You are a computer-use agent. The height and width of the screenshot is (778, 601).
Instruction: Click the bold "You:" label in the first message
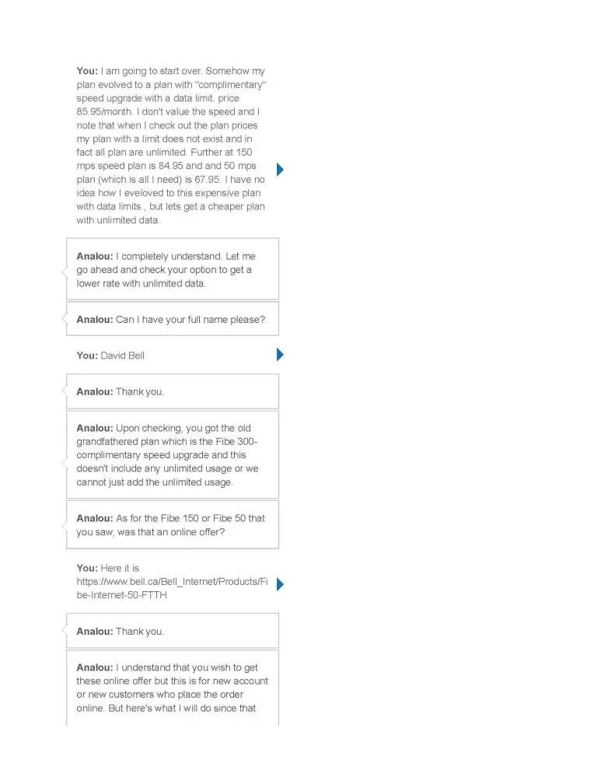pos(87,72)
